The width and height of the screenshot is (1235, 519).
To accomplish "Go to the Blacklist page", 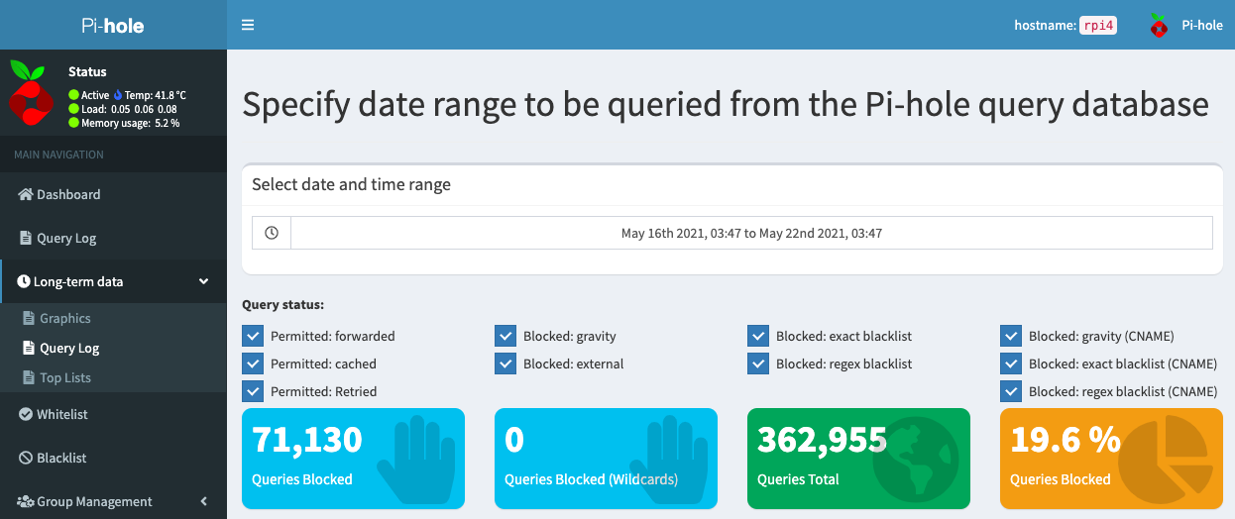I will click(x=114, y=458).
